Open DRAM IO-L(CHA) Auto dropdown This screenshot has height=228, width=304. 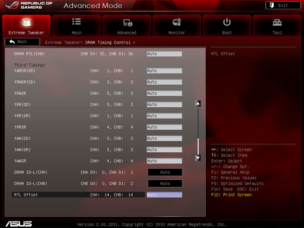coord(165,172)
